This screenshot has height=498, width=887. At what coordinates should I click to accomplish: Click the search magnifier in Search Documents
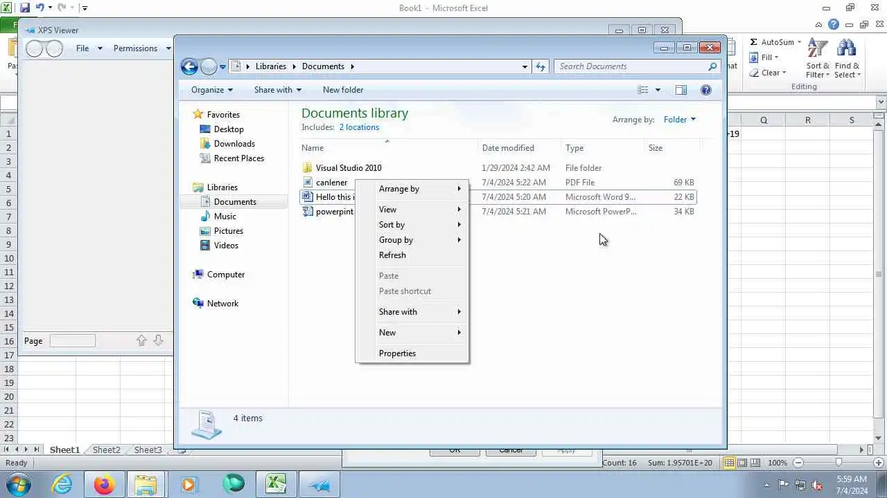(x=712, y=66)
